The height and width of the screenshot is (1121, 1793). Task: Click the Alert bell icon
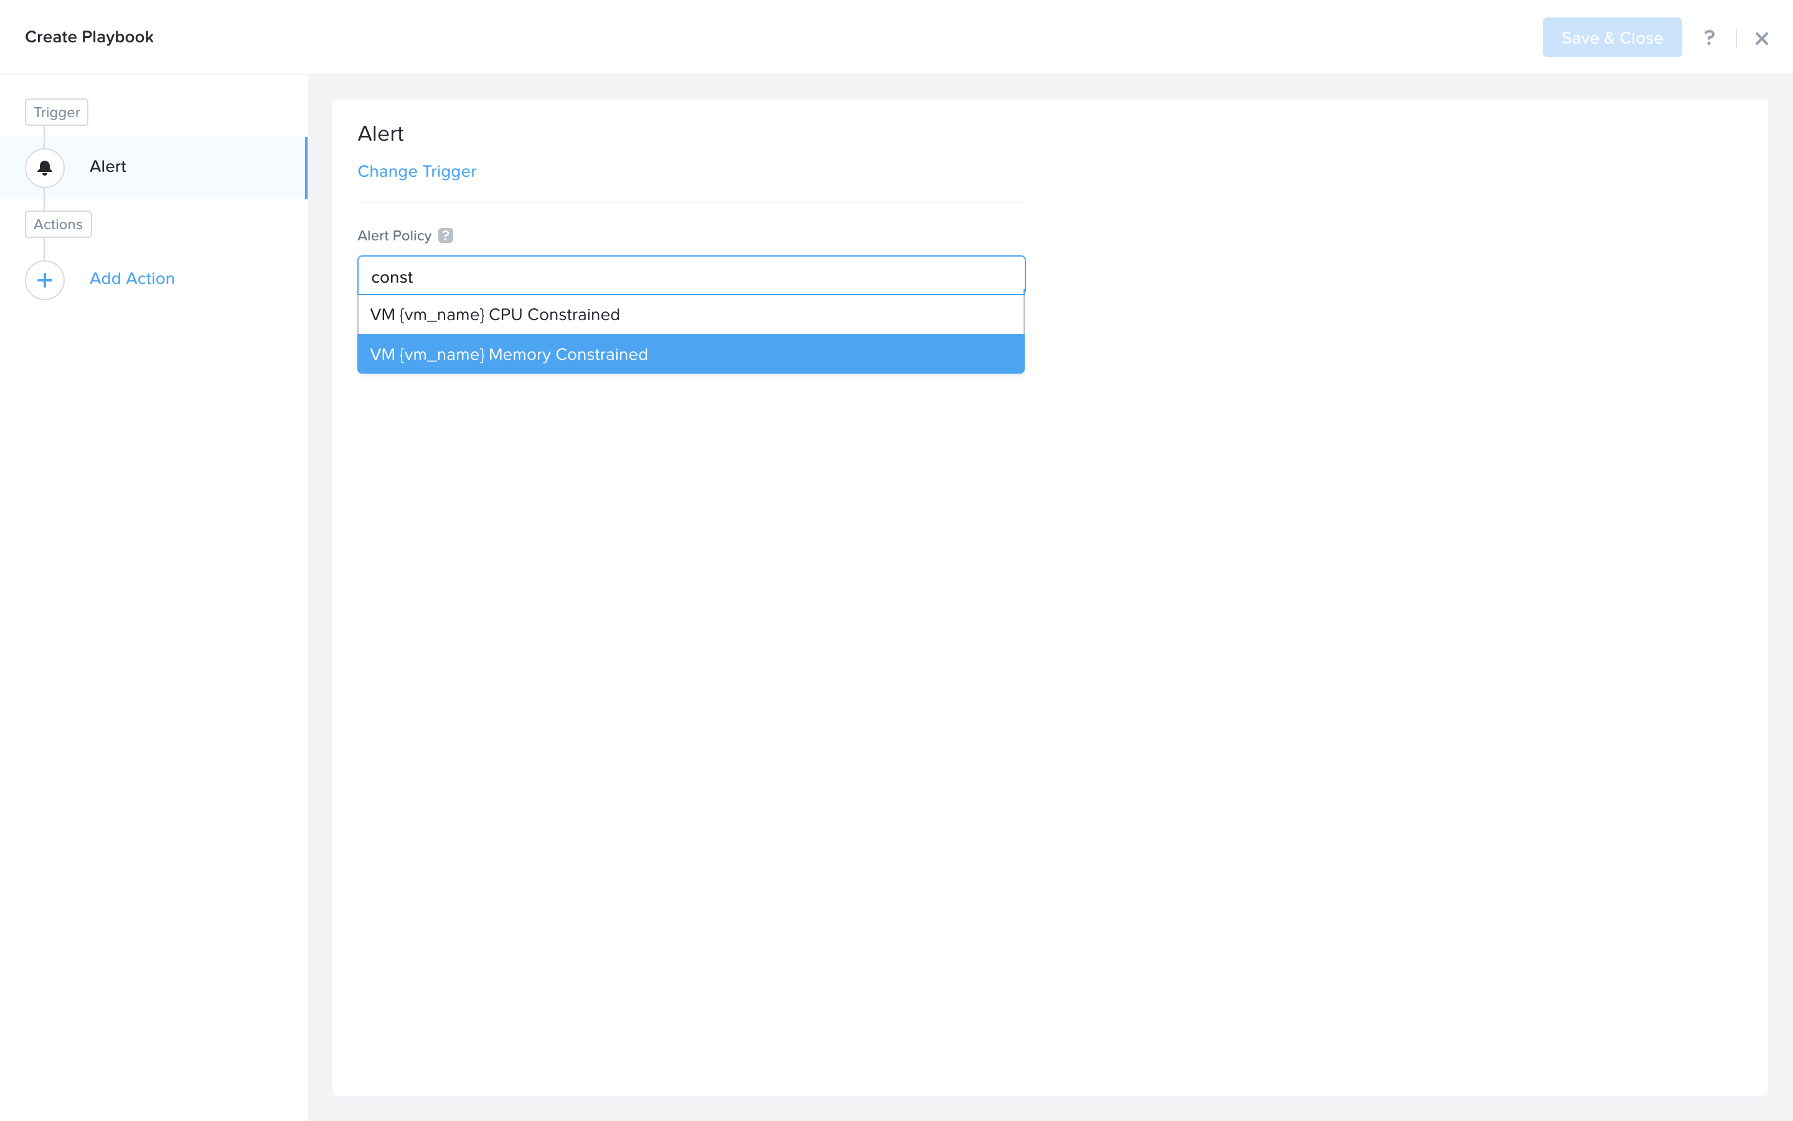pyautogui.click(x=44, y=168)
